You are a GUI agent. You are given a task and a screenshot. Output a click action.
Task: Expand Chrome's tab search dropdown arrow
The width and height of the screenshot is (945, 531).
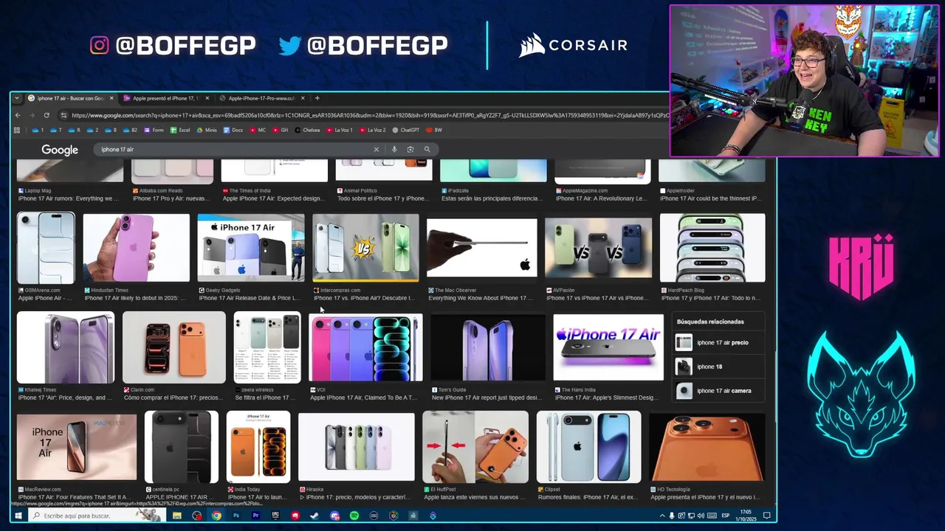(x=17, y=98)
